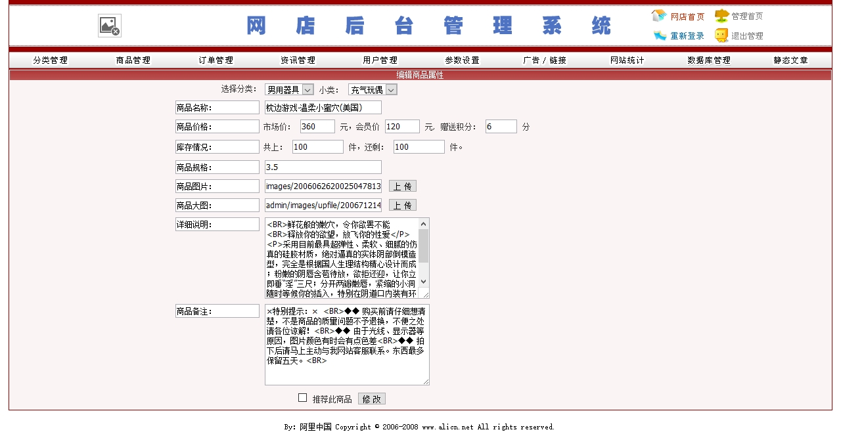
Task: Open the 网站统计 menu
Action: pyautogui.click(x=627, y=60)
